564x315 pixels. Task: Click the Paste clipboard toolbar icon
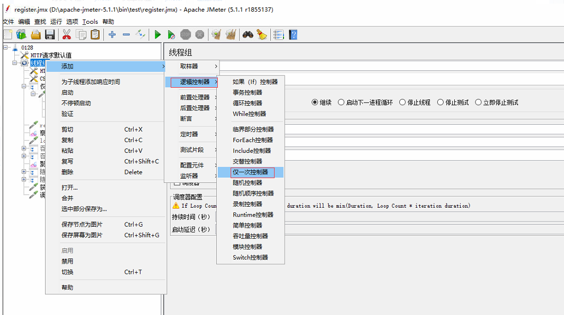click(x=95, y=35)
